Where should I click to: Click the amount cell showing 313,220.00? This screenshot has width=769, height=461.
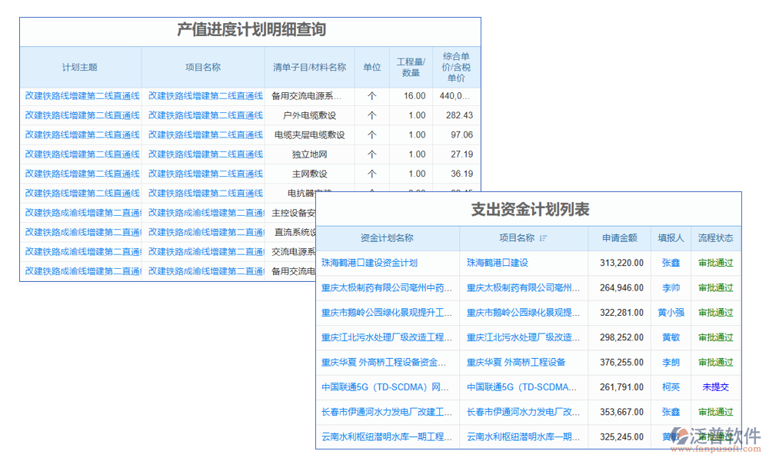(620, 262)
